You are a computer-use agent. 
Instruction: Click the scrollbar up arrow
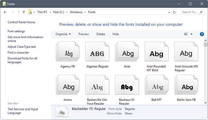click(x=205, y=40)
